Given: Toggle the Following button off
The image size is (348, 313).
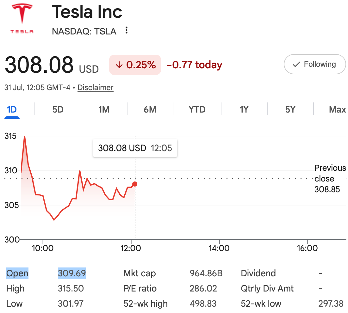Looking at the screenshot, I should click(x=315, y=64).
